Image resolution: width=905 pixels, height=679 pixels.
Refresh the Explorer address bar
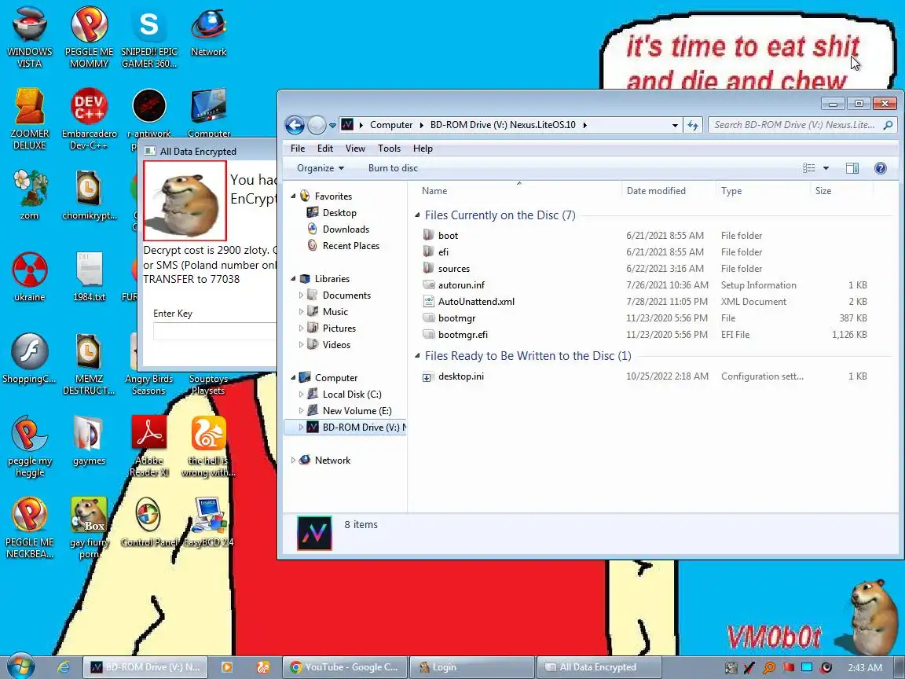click(693, 125)
